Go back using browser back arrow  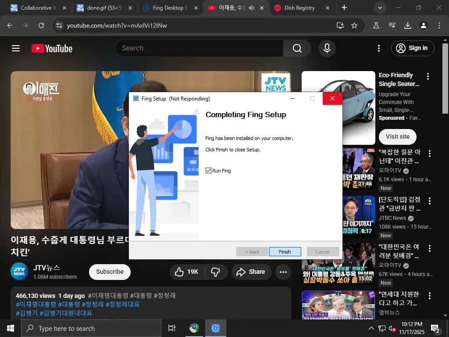10,25
